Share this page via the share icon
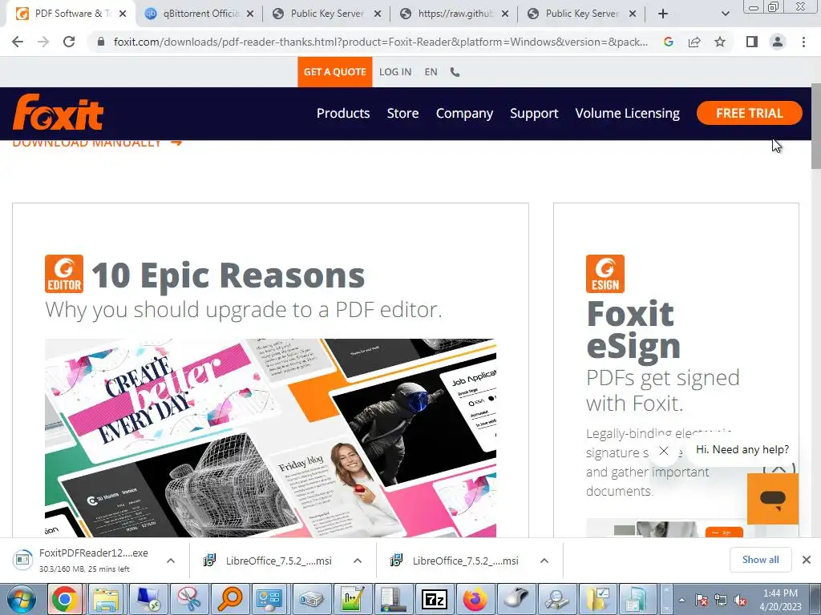 [694, 42]
